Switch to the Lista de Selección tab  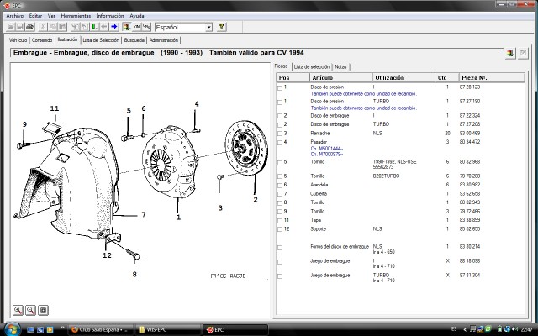coord(101,40)
